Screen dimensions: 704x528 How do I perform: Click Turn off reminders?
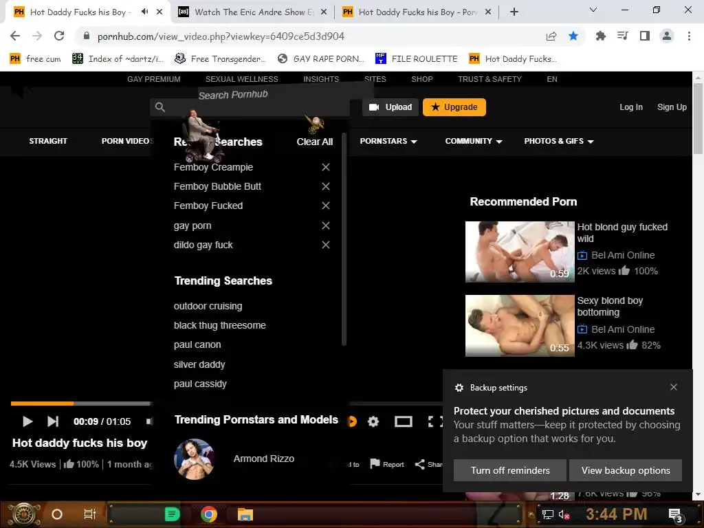(x=510, y=470)
